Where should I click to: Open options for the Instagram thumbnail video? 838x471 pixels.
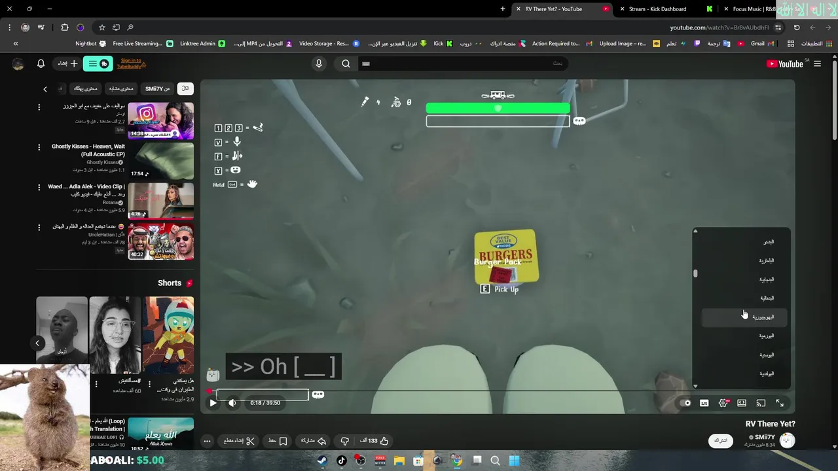click(x=39, y=107)
